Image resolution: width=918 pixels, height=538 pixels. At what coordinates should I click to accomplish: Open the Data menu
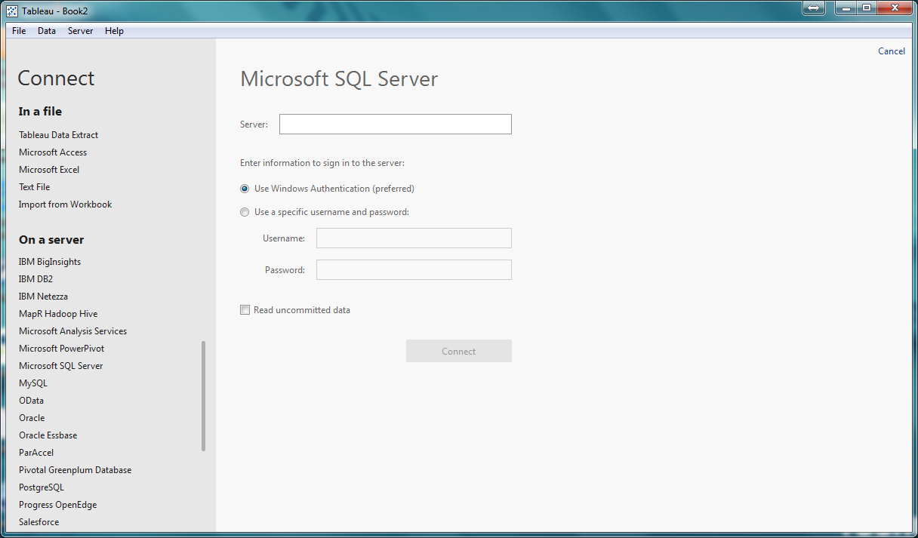[x=47, y=31]
